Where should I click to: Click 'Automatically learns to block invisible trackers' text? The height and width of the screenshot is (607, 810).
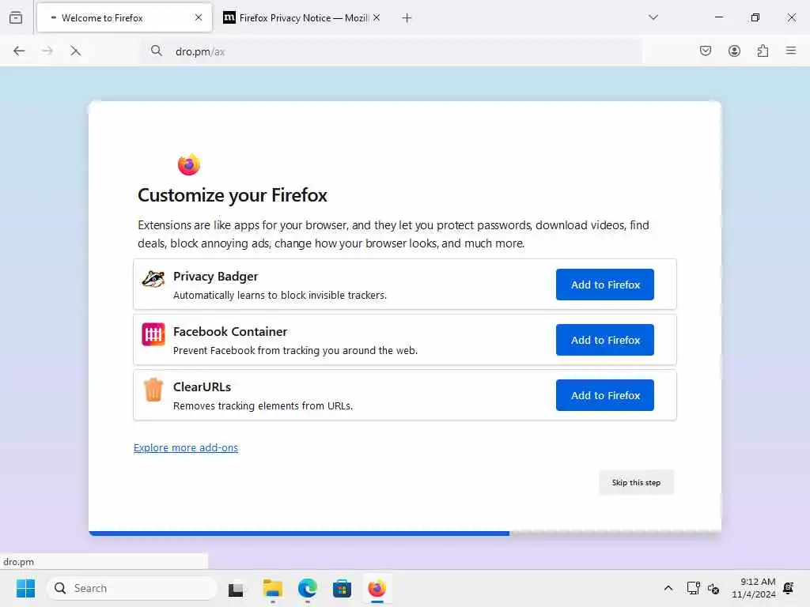(x=279, y=296)
